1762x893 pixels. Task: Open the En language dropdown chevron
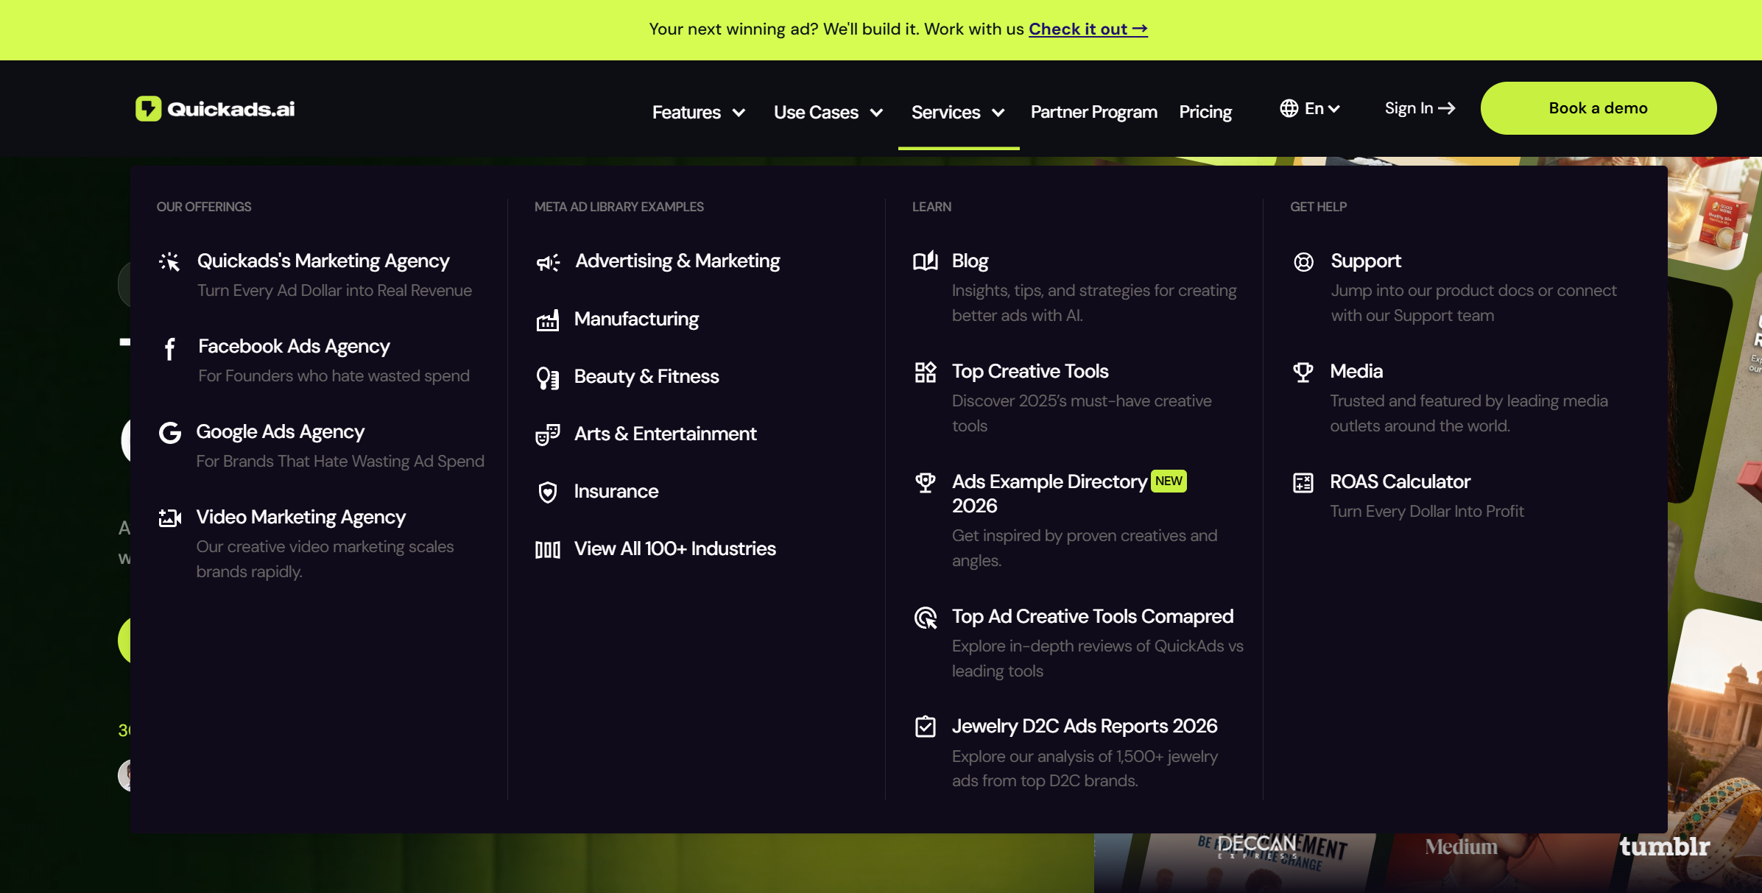point(1333,109)
